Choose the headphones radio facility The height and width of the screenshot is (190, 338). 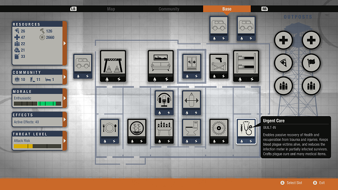164,103
